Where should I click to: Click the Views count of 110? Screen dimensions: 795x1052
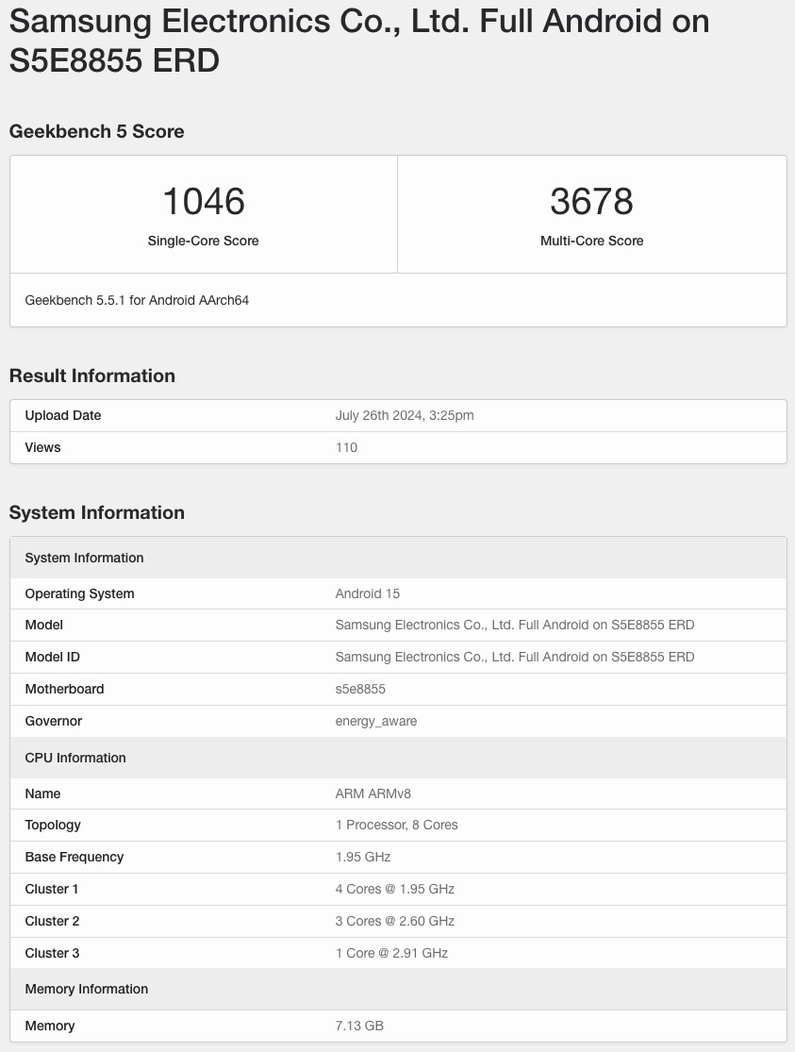pos(346,447)
